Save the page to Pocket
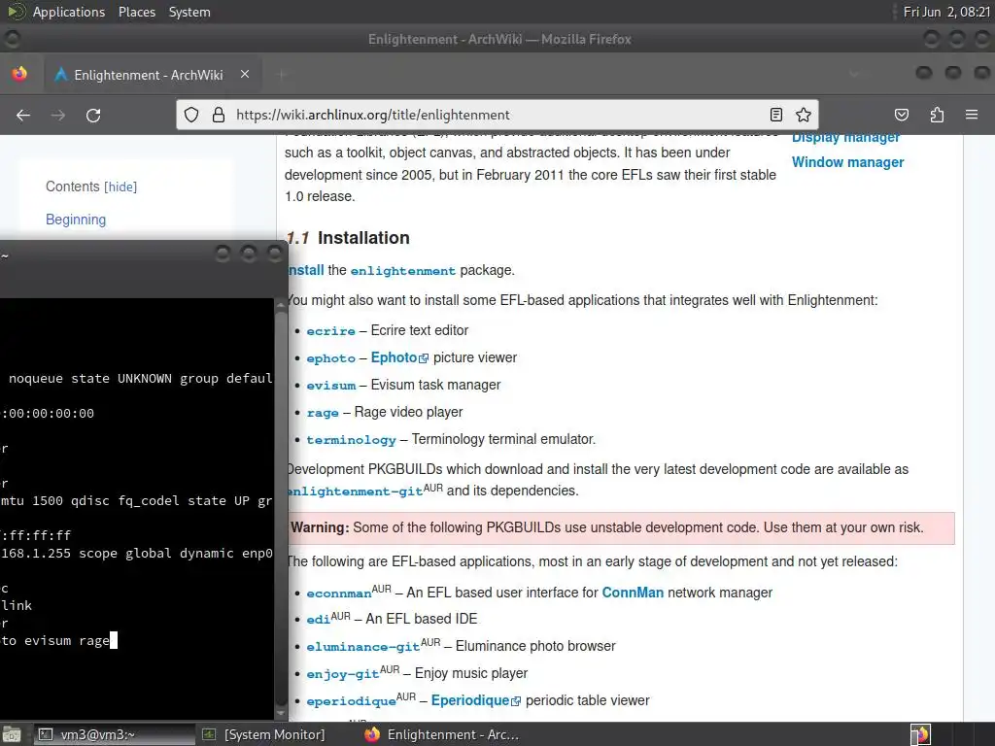This screenshot has width=995, height=746. coord(901,115)
